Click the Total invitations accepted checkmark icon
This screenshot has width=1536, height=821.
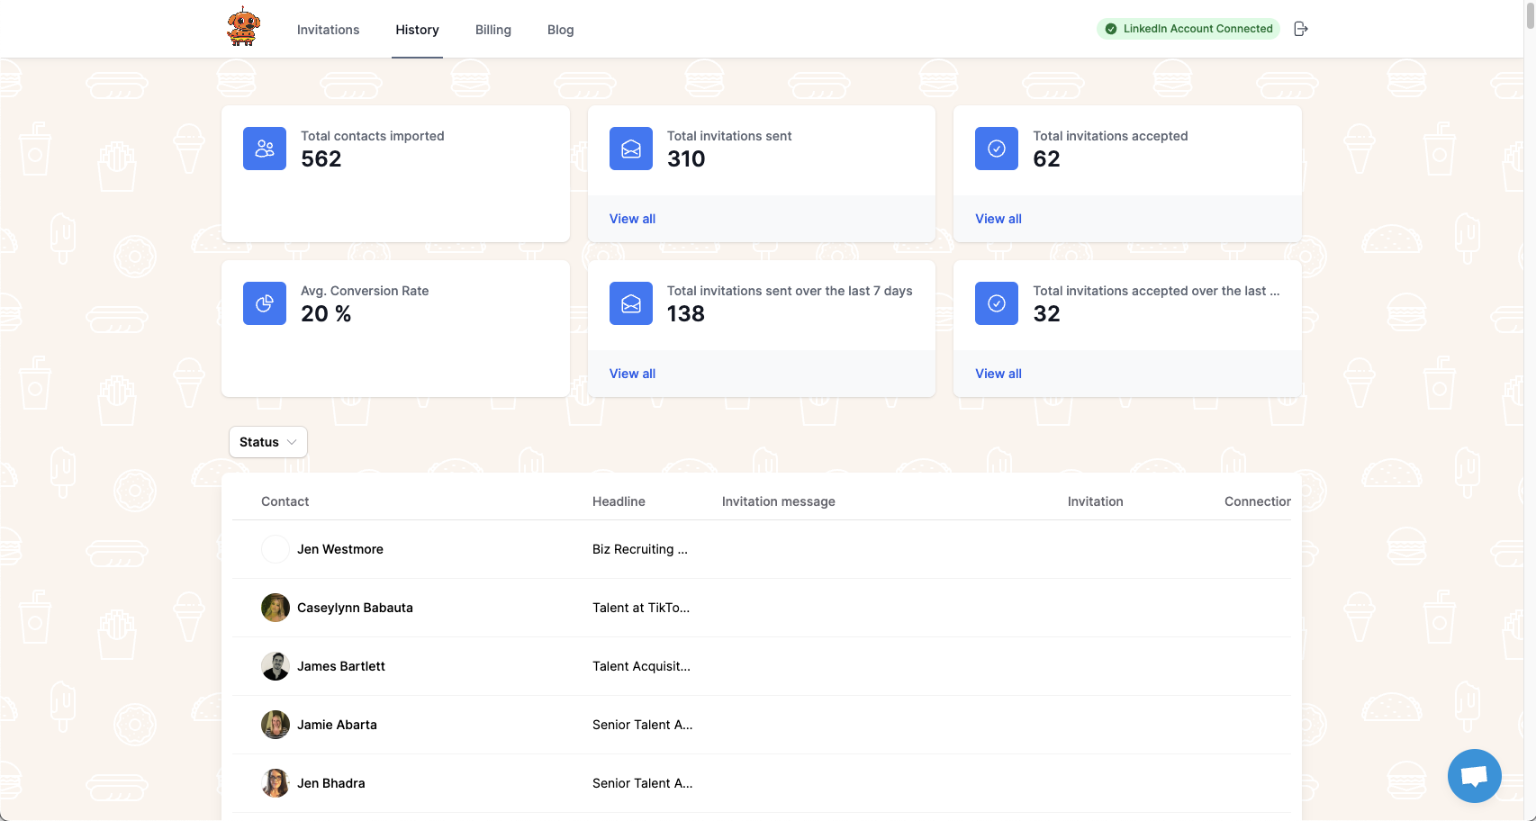(997, 149)
